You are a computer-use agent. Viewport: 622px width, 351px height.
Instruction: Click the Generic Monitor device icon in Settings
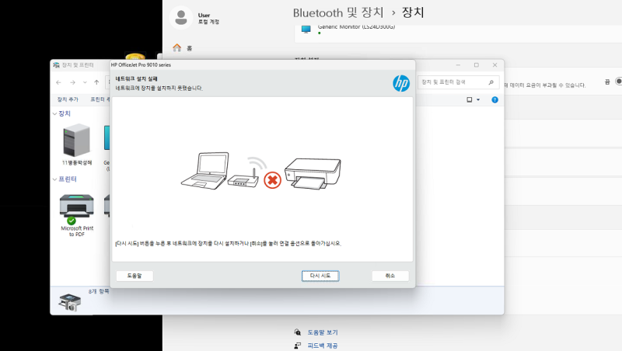[x=306, y=30]
